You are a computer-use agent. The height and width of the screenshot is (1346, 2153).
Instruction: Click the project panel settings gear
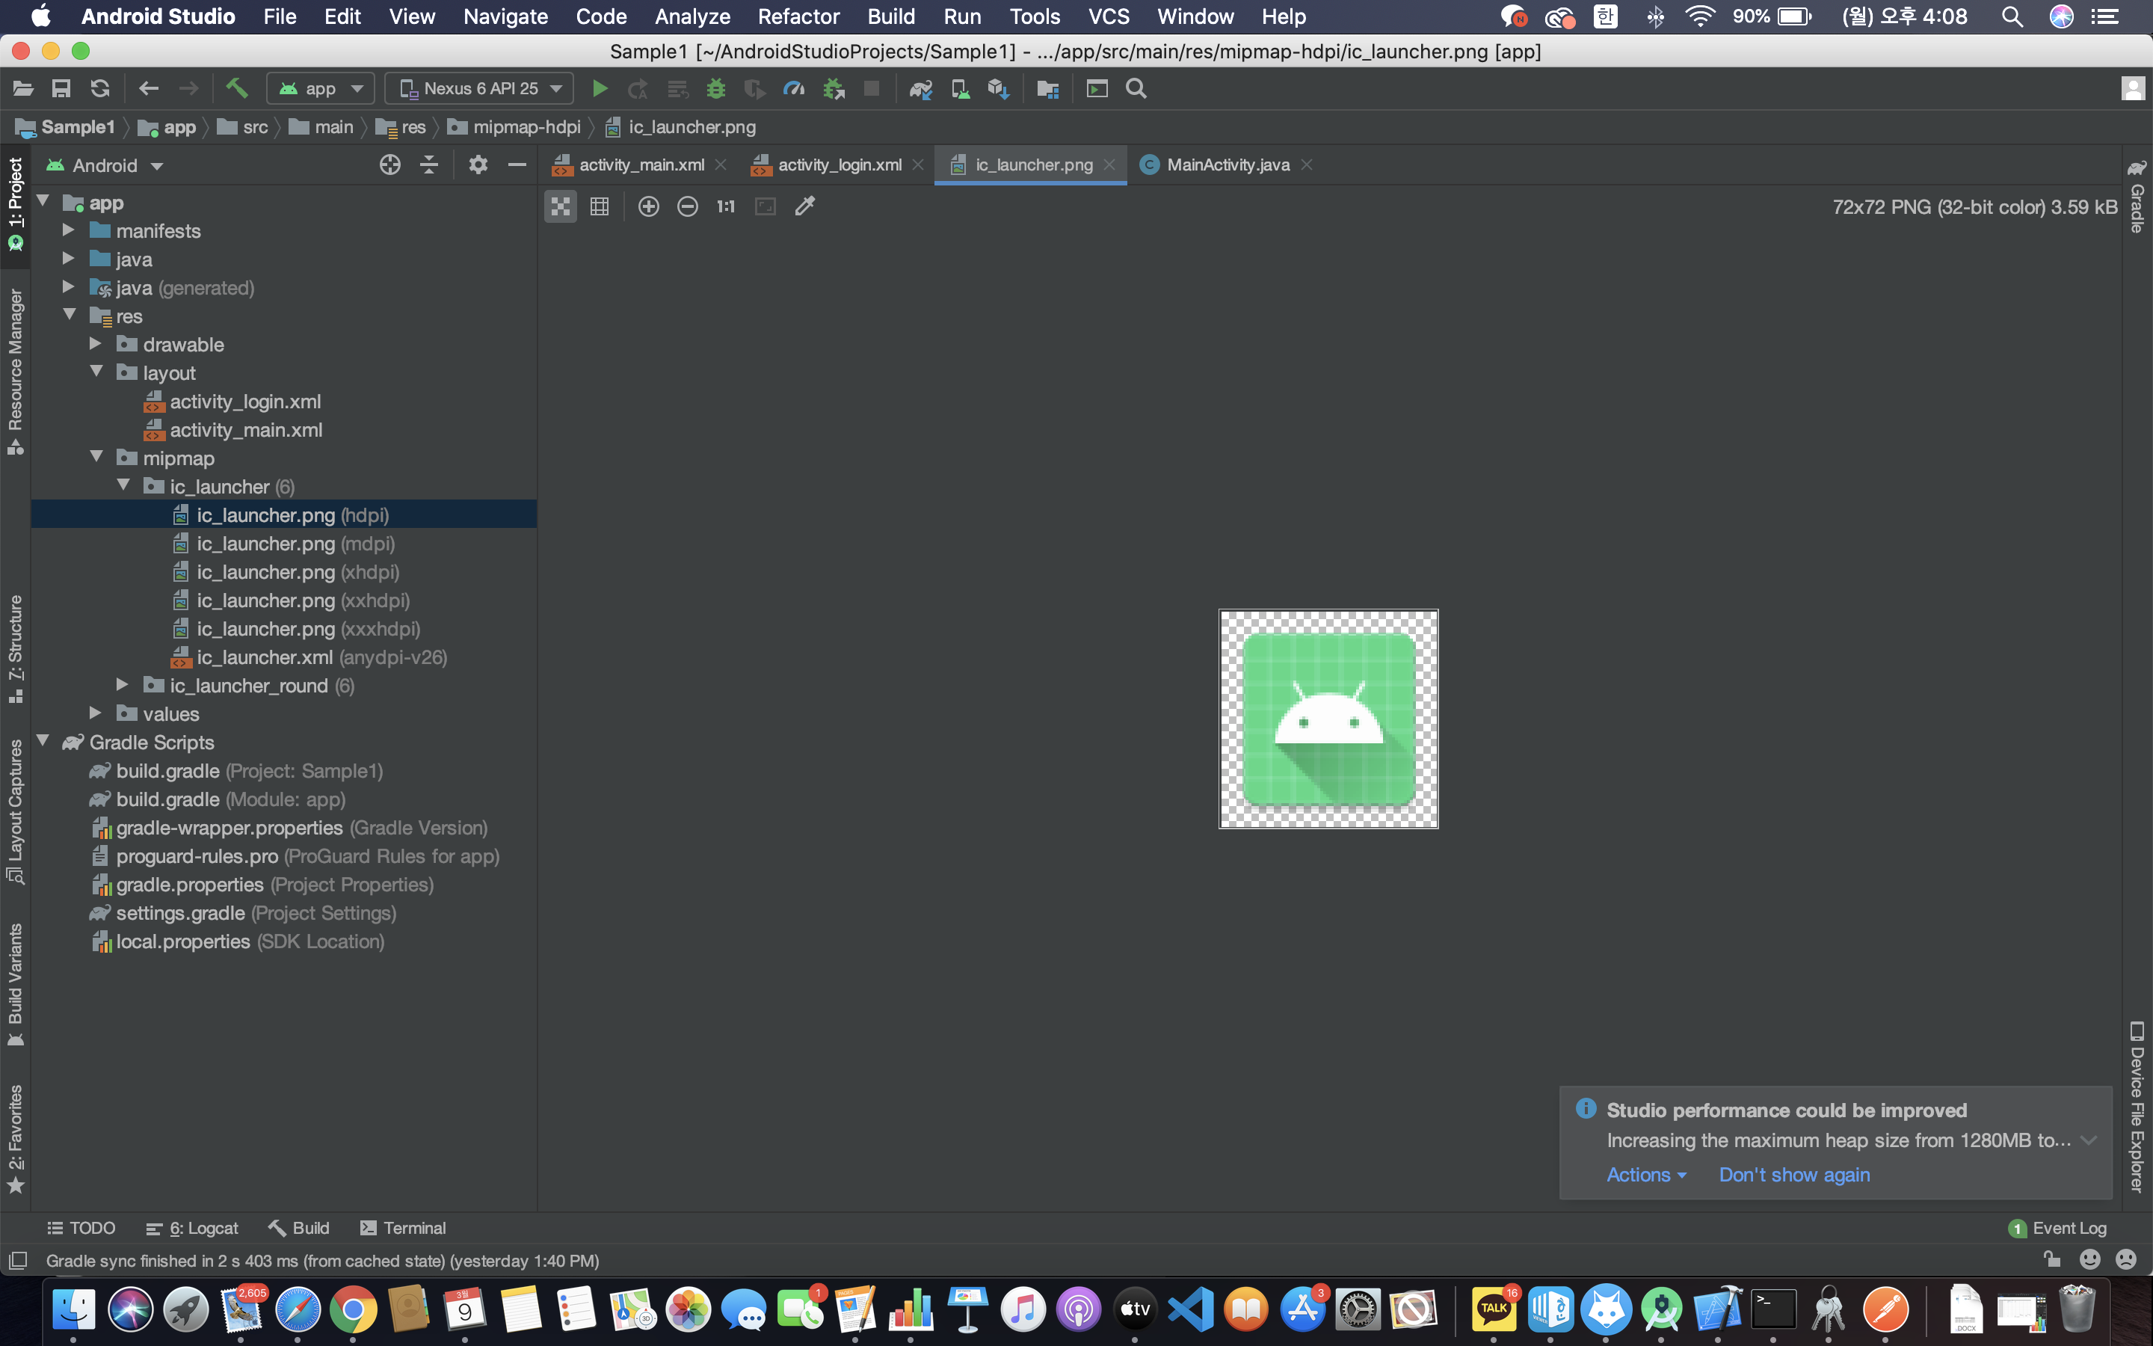478,165
